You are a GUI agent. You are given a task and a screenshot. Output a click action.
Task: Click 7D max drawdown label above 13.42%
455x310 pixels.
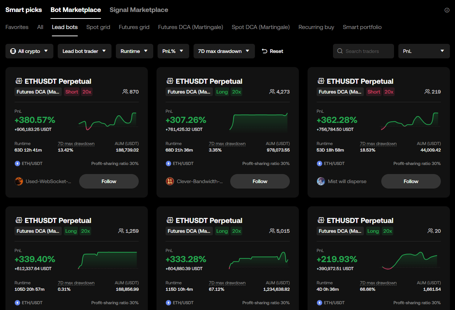click(x=76, y=144)
